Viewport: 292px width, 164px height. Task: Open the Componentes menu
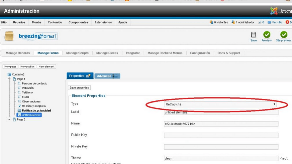pyautogui.click(x=78, y=22)
